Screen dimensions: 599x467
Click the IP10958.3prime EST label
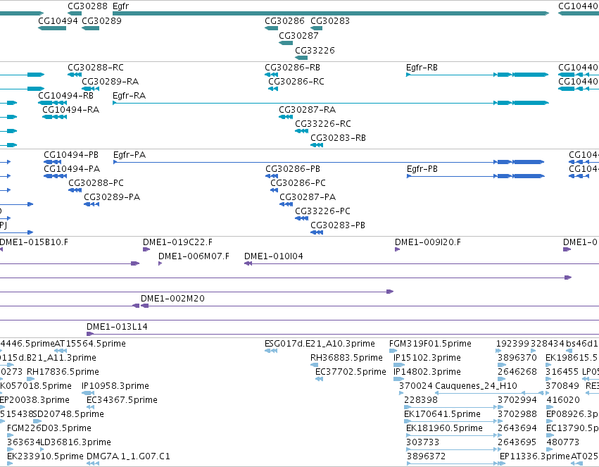[115, 386]
